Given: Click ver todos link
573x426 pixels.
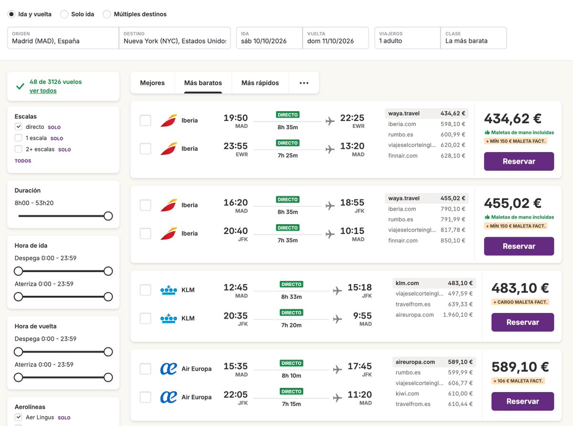Looking at the screenshot, I should point(43,91).
